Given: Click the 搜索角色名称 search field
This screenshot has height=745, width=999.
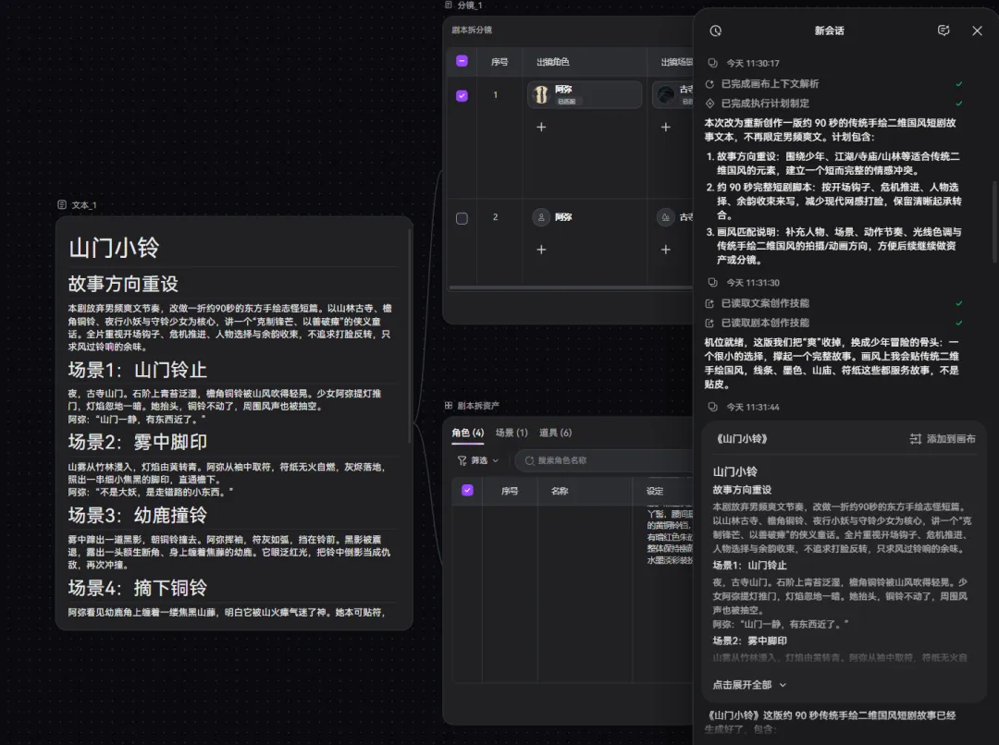Looking at the screenshot, I should click(604, 460).
